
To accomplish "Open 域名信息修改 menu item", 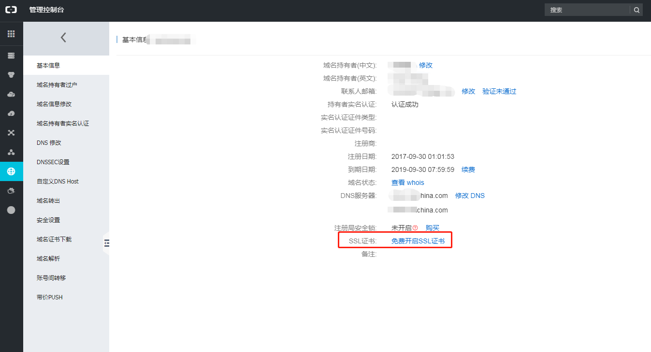I will 66,104.
